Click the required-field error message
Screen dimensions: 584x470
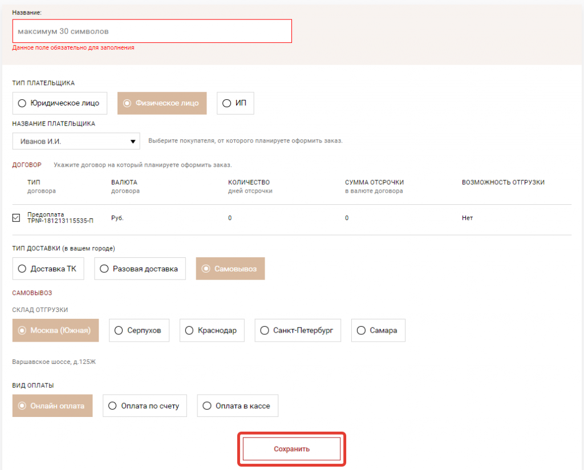coord(74,48)
